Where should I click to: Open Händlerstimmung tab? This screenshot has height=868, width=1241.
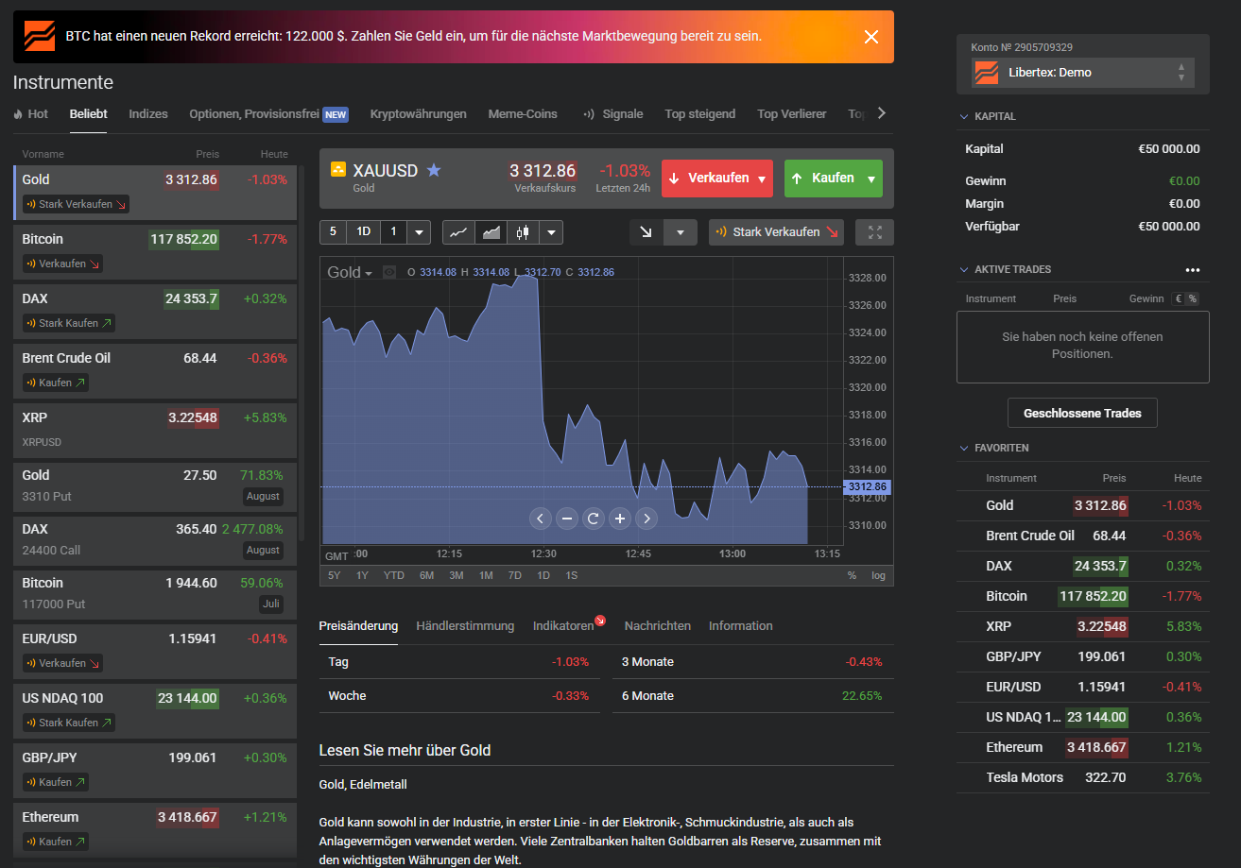[465, 625]
